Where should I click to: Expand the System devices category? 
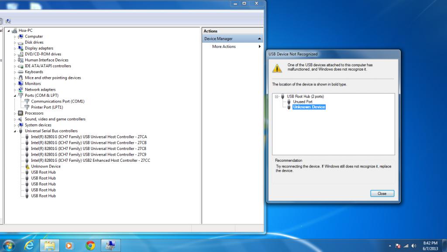pyautogui.click(x=15, y=125)
